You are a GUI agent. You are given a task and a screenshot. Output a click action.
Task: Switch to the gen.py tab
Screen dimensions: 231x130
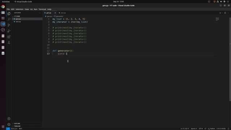click(x=49, y=13)
